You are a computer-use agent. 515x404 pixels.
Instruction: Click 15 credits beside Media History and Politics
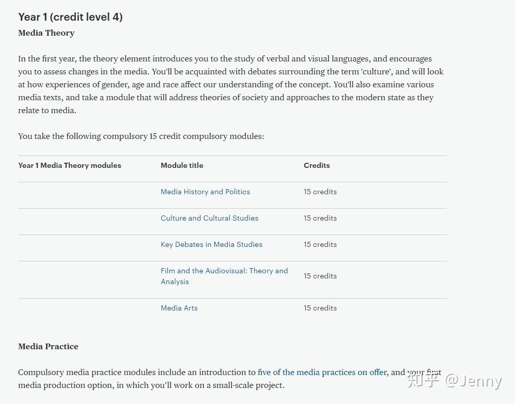(320, 192)
